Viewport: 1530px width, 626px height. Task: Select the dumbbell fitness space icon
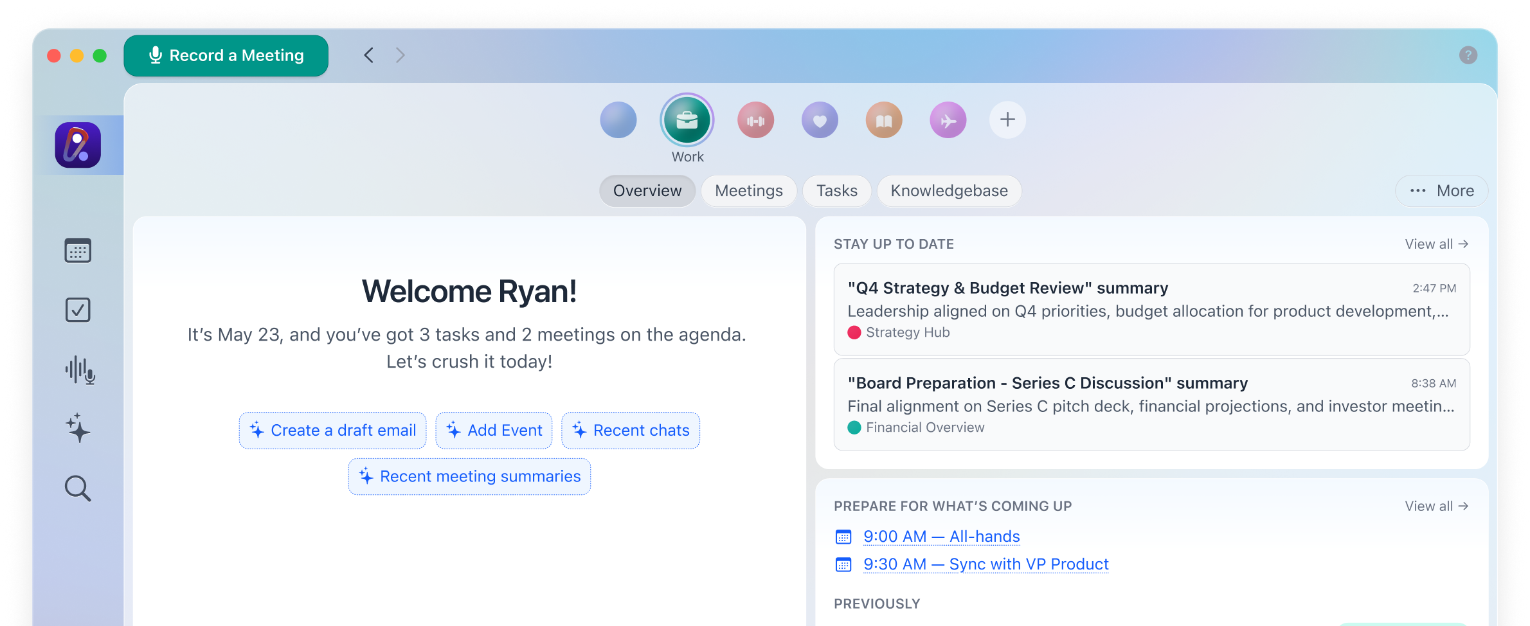coord(755,120)
